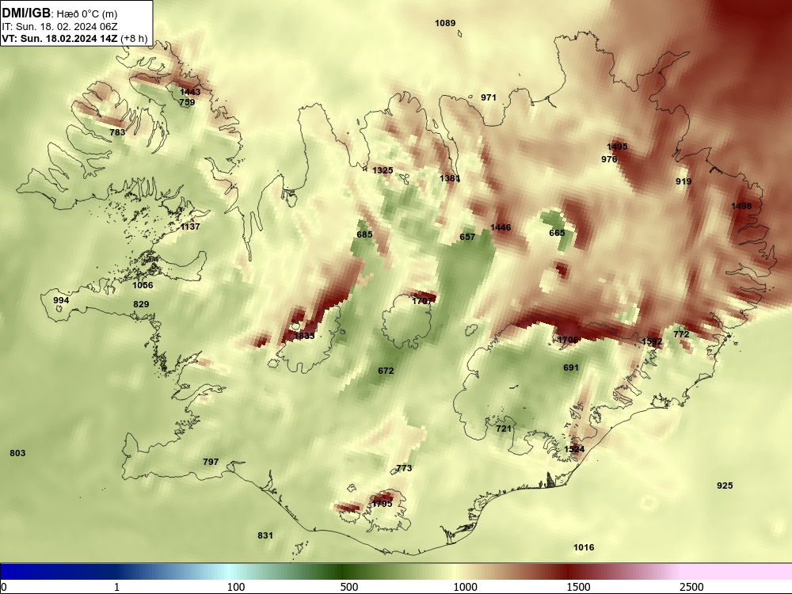
Task: Click the map value label 1707
Action: coord(422,301)
